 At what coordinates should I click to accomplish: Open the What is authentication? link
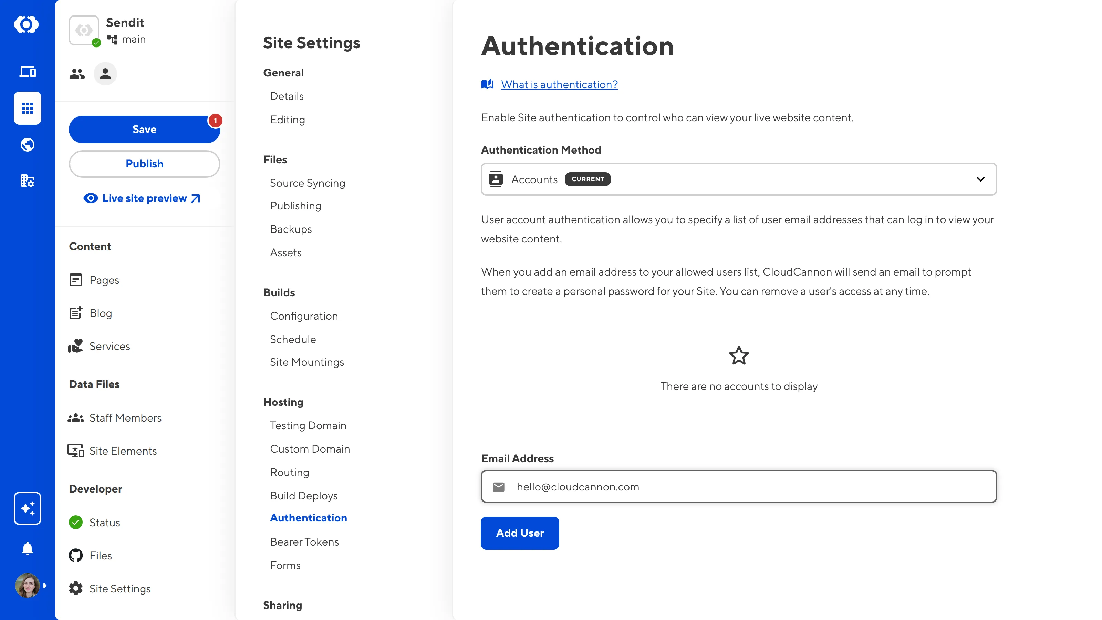[559, 84]
